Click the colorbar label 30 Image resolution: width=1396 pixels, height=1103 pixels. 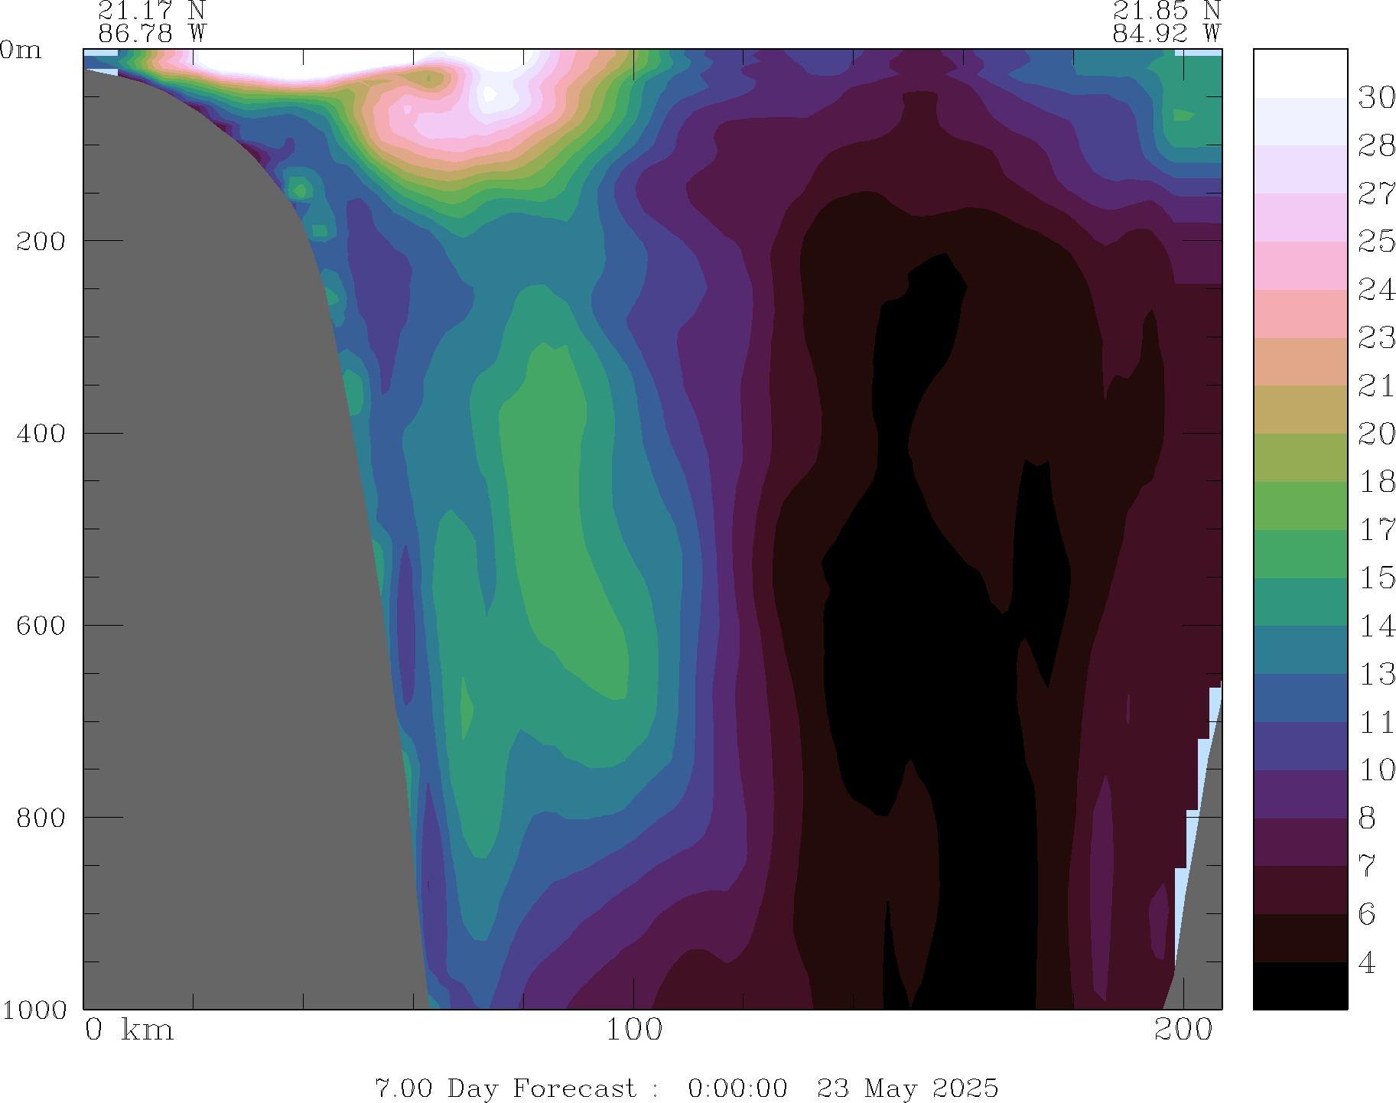(1376, 98)
